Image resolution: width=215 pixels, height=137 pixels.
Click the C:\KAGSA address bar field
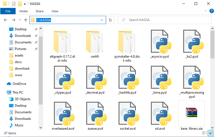click(68, 20)
